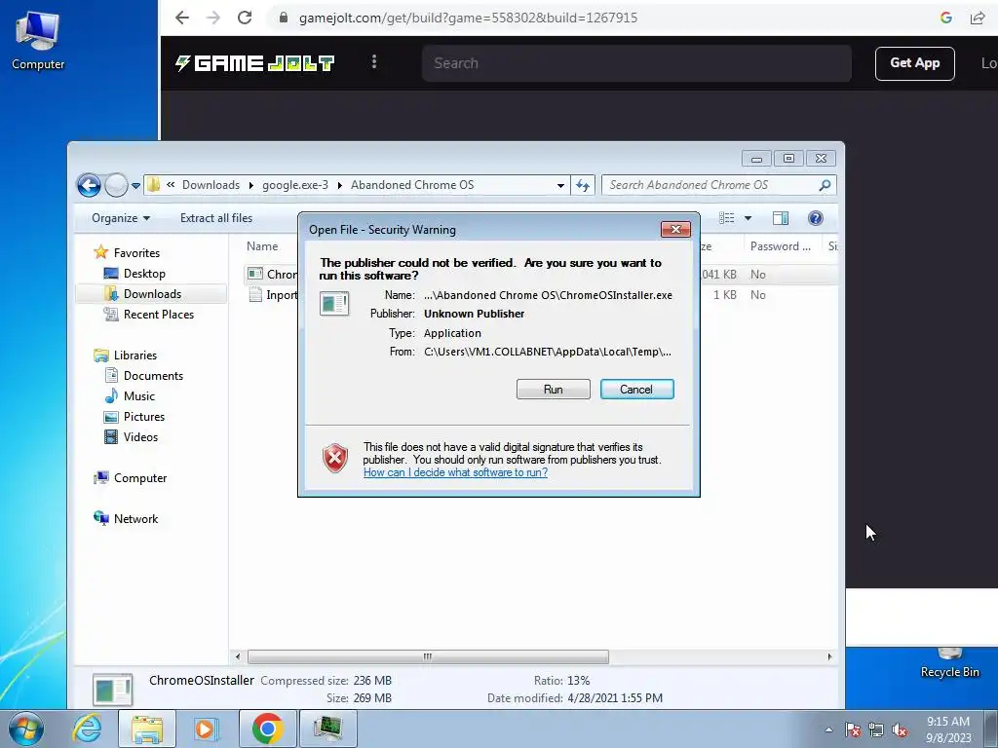Click the left arrow of horizontal scrollbar
Viewport: 998px width, 748px height.
pos(238,656)
